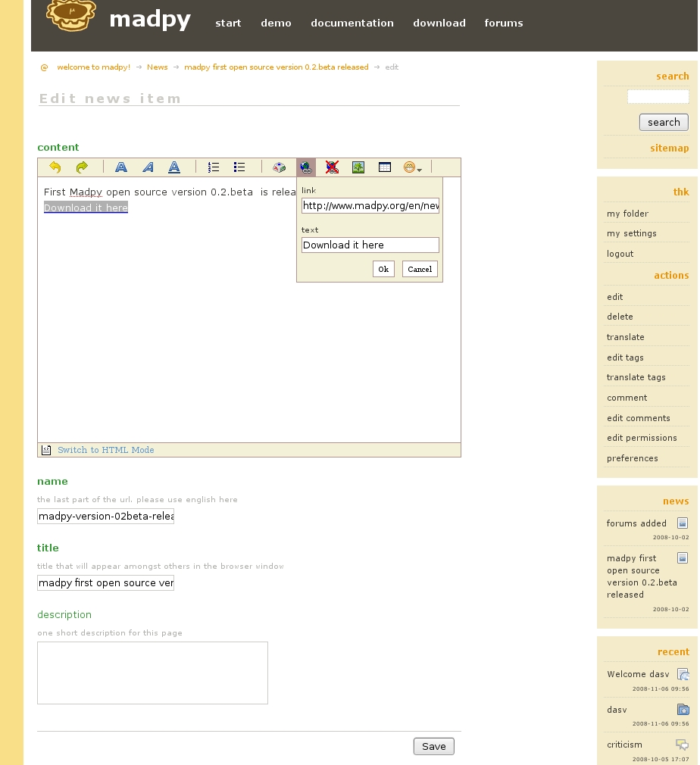Click the icon beside forums added news
700x765 pixels.
point(683,523)
